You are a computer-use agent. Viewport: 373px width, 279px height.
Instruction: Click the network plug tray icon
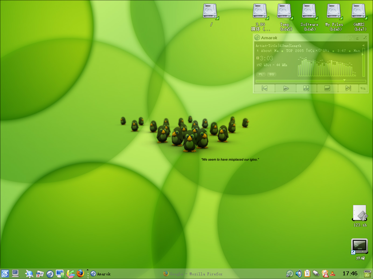pos(316,274)
